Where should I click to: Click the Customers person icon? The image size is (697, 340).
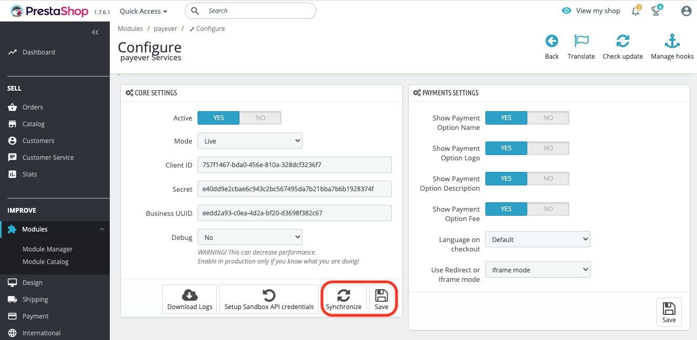click(x=12, y=141)
